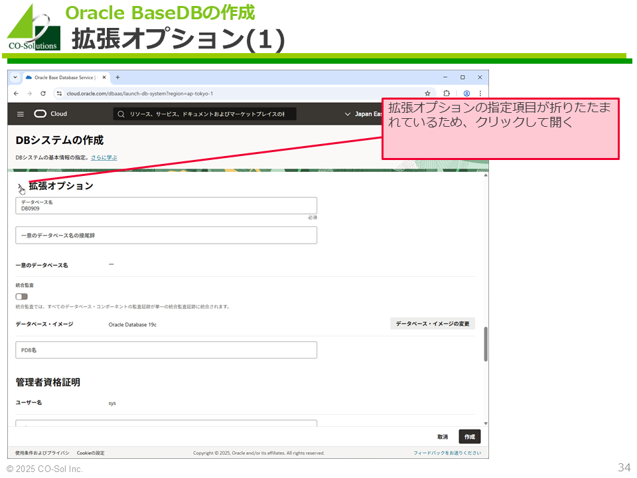The height and width of the screenshot is (478, 637).
Task: Click the Oracle Database 19c value
Action: pyautogui.click(x=133, y=325)
